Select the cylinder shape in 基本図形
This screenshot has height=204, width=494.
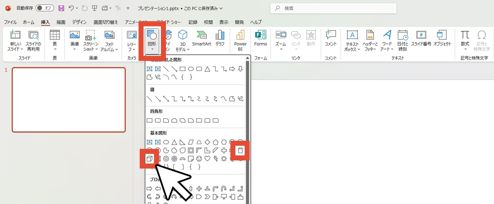point(240,150)
